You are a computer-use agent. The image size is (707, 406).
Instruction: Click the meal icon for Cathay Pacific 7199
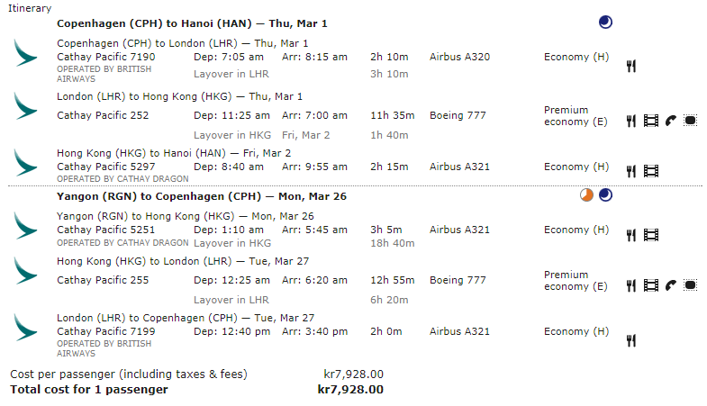(631, 339)
